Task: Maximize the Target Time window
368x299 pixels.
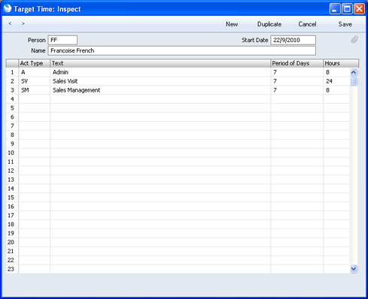Action: (347, 9)
